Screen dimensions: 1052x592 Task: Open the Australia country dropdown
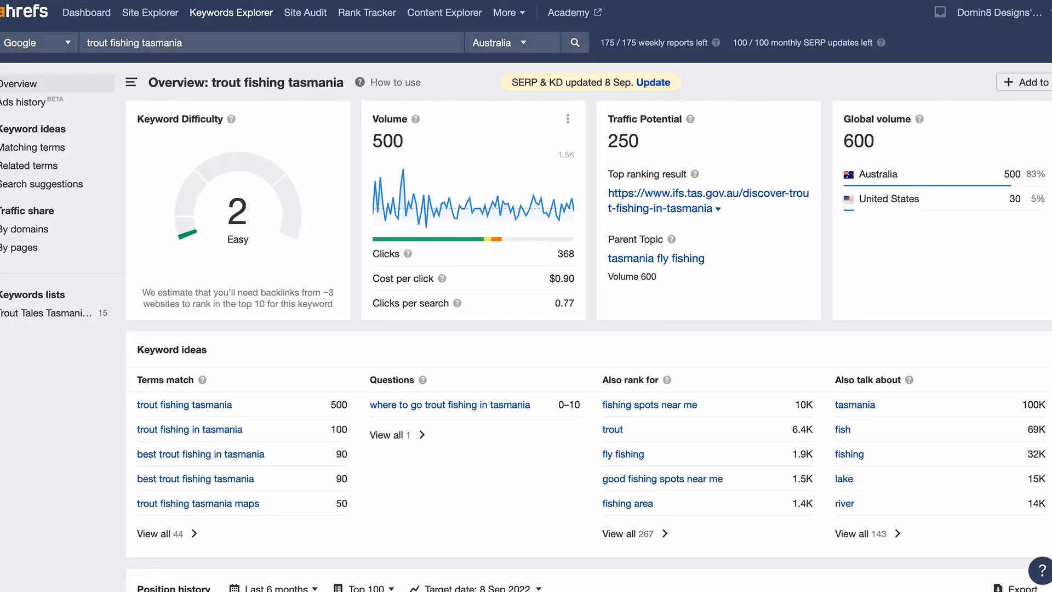point(512,43)
